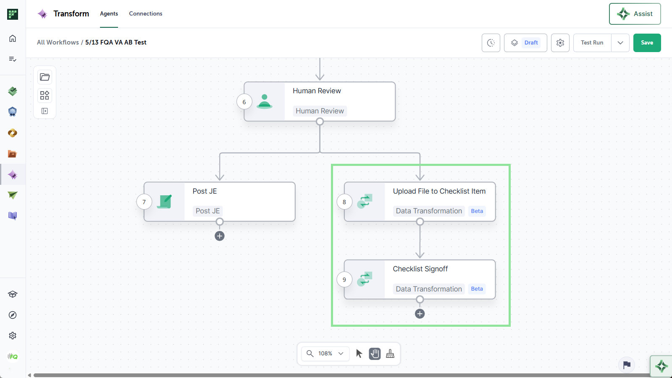The width and height of the screenshot is (672, 378).
Task: Click the canvas cleanup broom icon
Action: 390,354
